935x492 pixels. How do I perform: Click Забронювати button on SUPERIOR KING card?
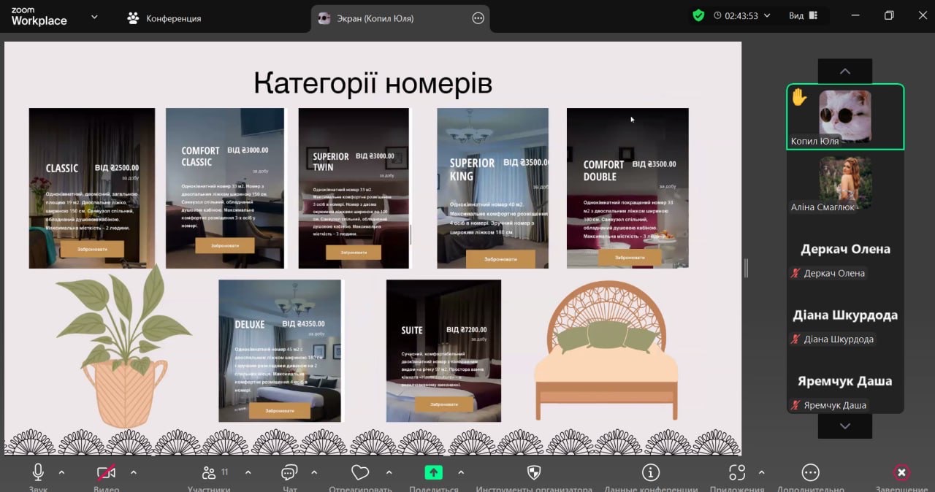click(x=500, y=259)
